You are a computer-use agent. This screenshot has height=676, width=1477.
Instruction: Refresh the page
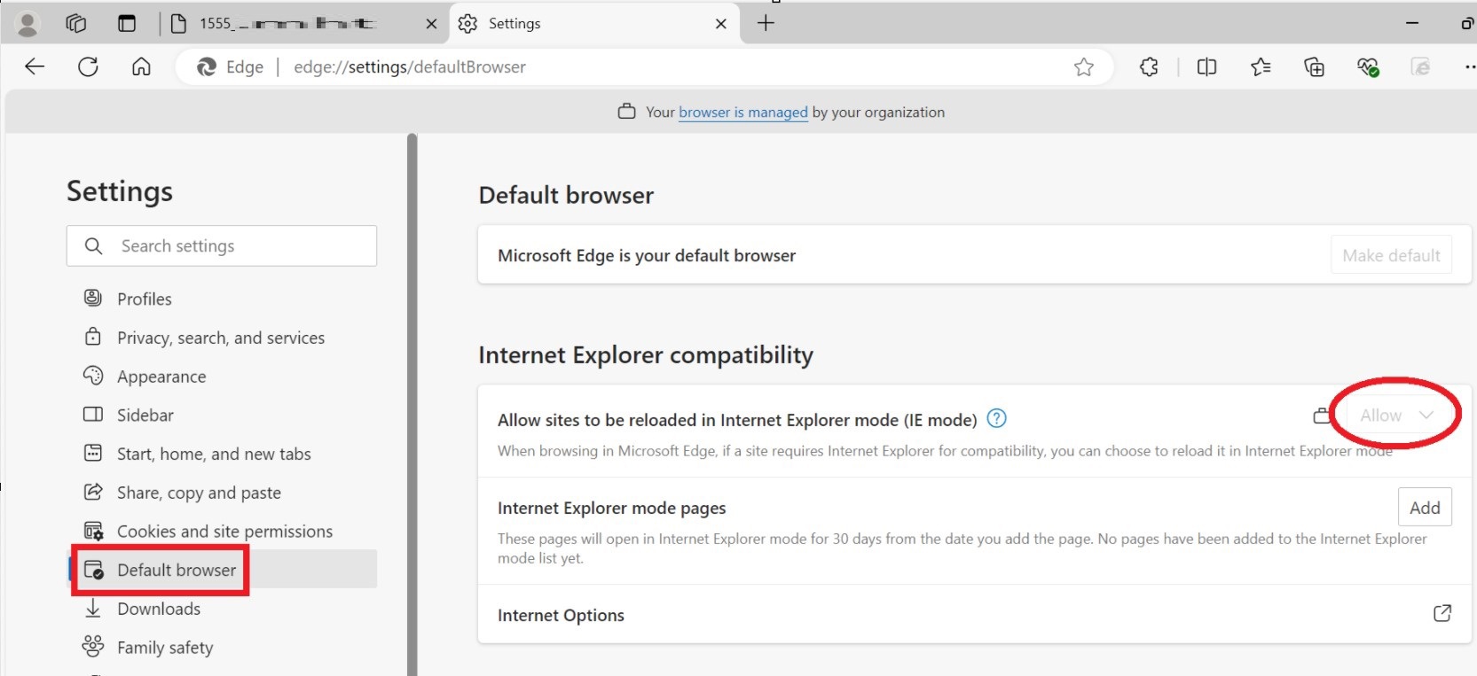[x=88, y=66]
